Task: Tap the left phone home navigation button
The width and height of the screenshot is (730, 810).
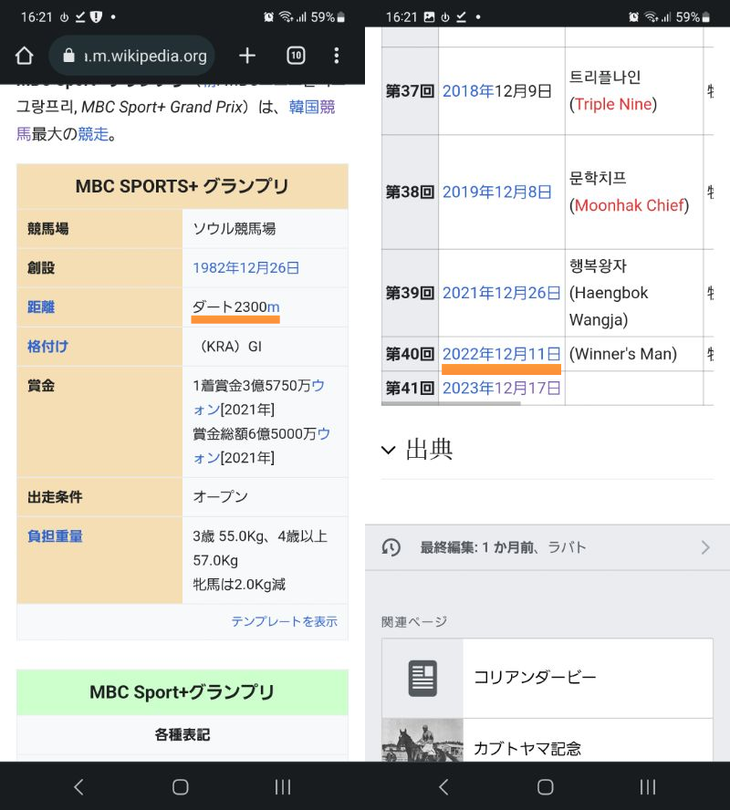Action: [x=181, y=787]
